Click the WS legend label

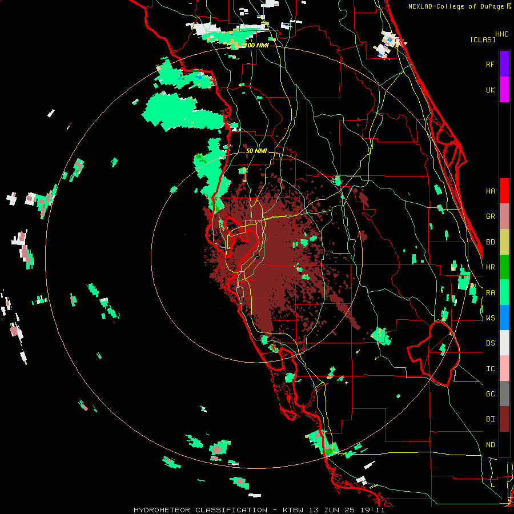click(x=490, y=318)
